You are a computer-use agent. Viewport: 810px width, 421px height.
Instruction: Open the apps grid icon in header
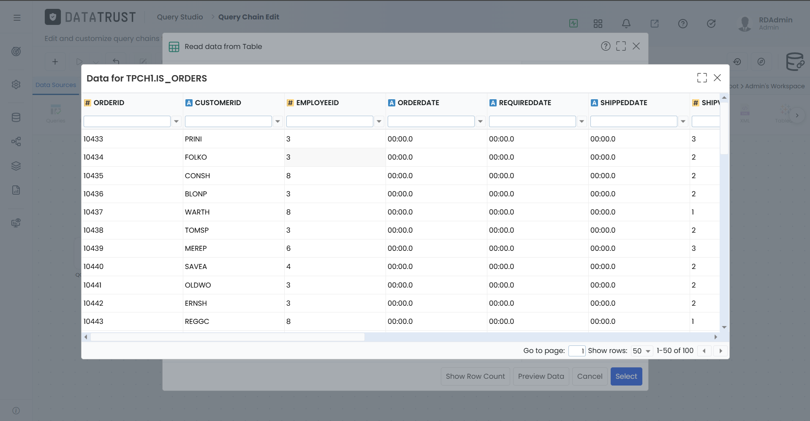coord(598,24)
